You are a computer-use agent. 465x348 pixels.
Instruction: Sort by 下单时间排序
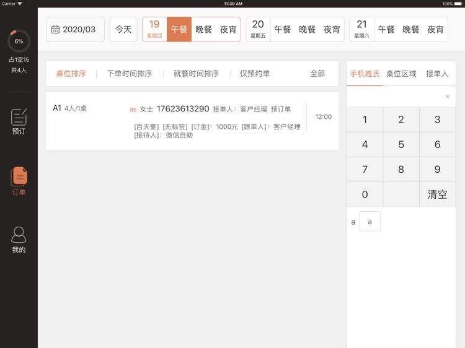tap(130, 74)
